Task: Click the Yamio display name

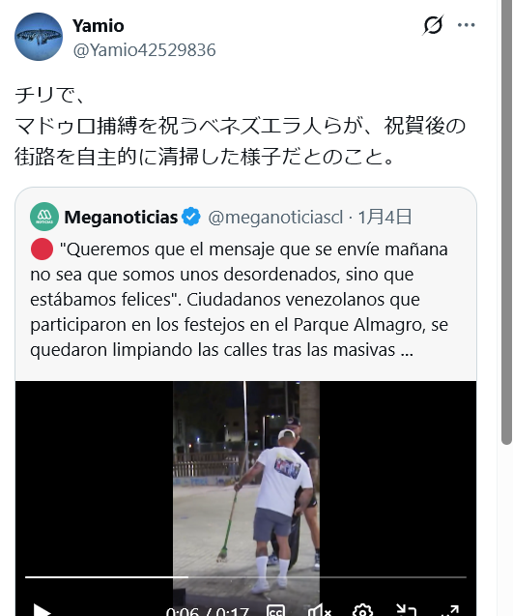Action: tap(99, 26)
